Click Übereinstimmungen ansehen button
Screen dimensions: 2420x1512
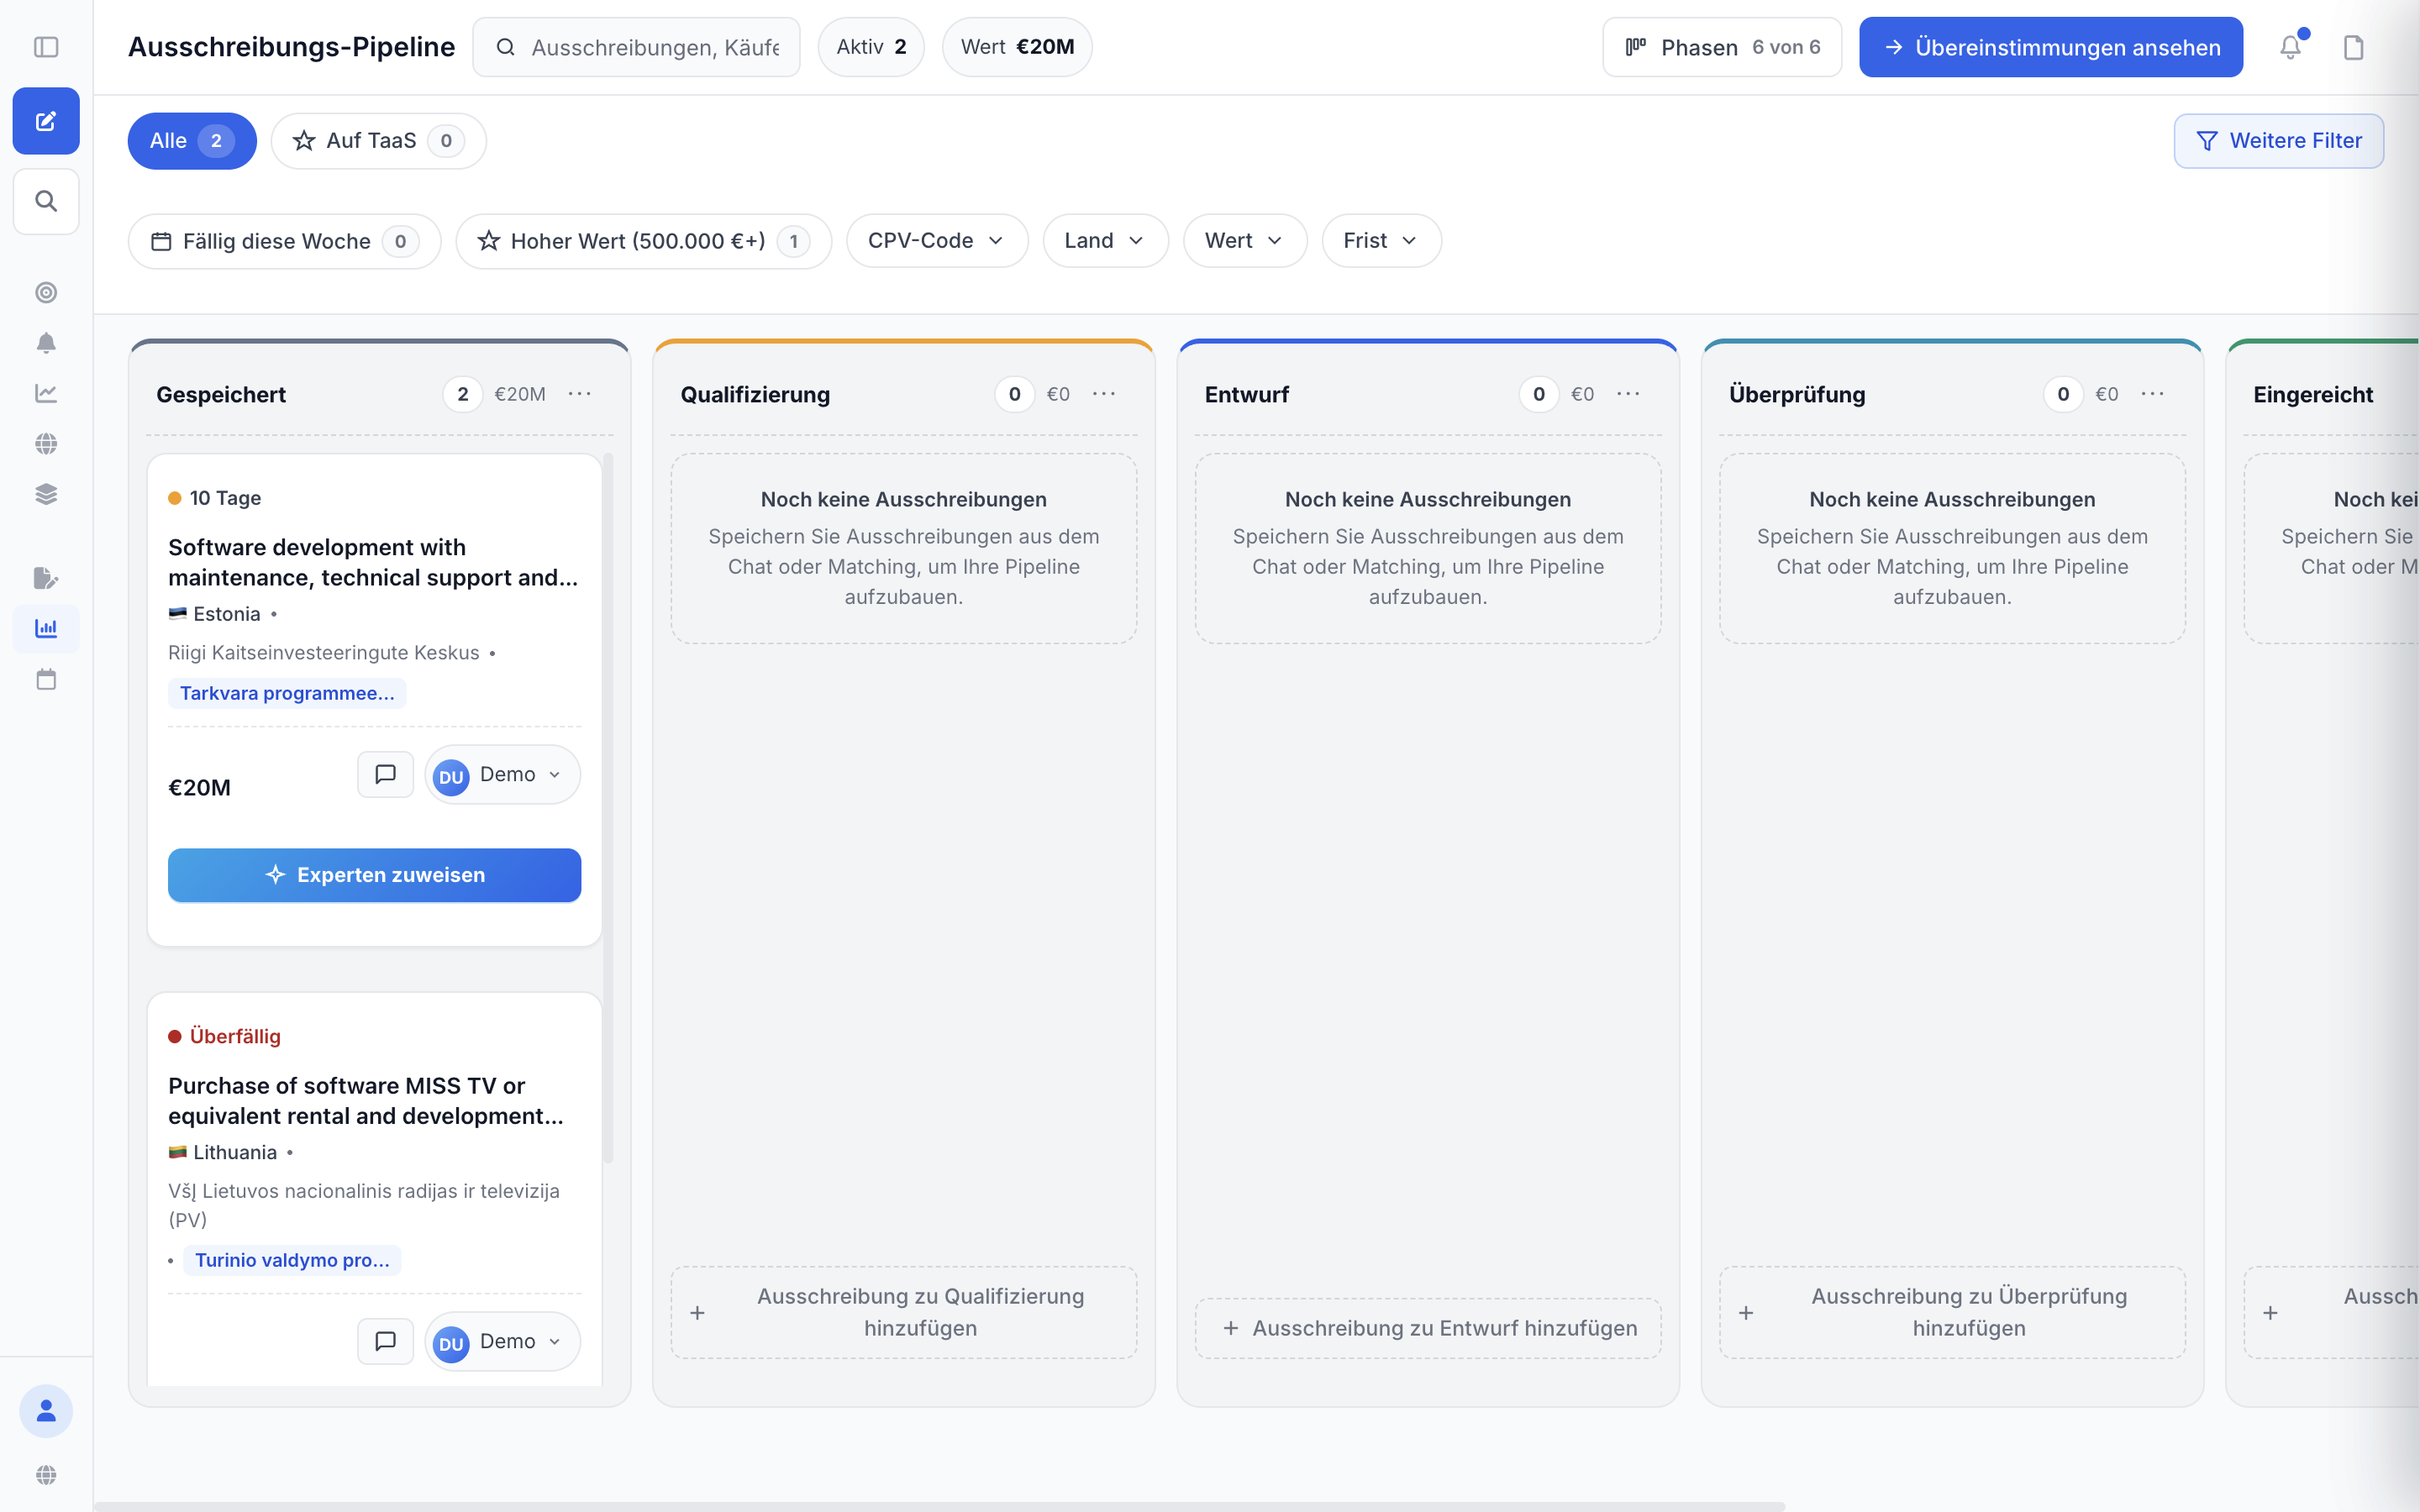point(2051,47)
